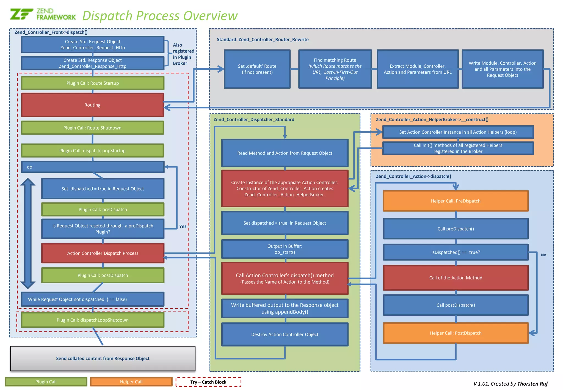The image size is (563, 390).
Task: Click the red Routing box
Action: 92,105
